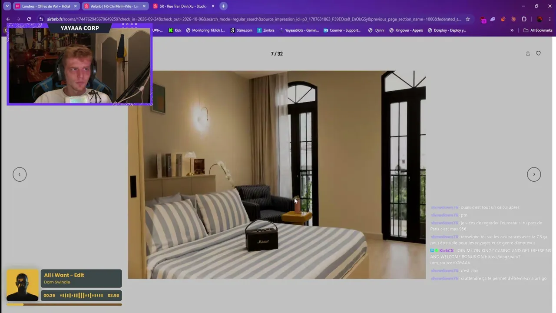
Task: Open a new browser tab
Action: (223, 6)
